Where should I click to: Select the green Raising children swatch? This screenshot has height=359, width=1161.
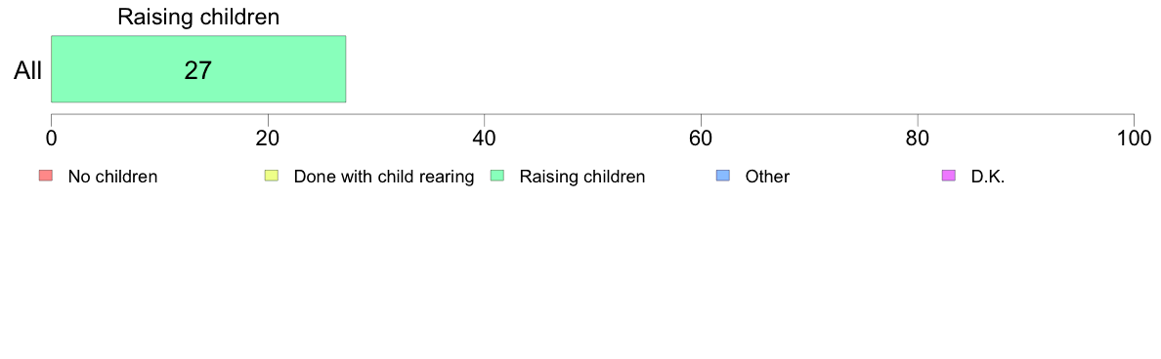(x=497, y=176)
